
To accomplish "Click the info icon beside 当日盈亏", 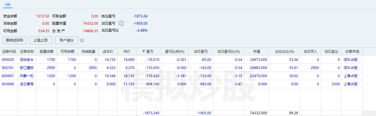I will click(121, 23).
